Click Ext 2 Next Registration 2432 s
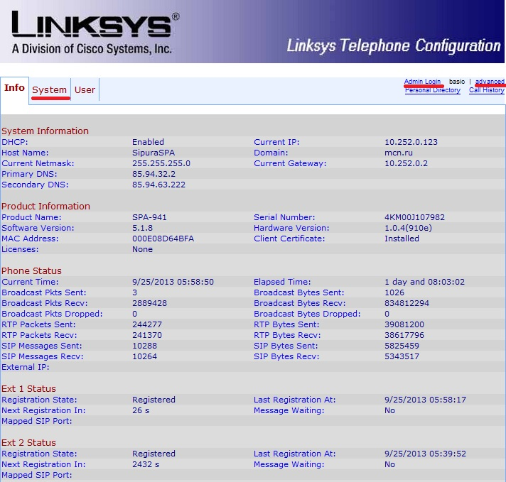506x482 pixels. point(146,464)
